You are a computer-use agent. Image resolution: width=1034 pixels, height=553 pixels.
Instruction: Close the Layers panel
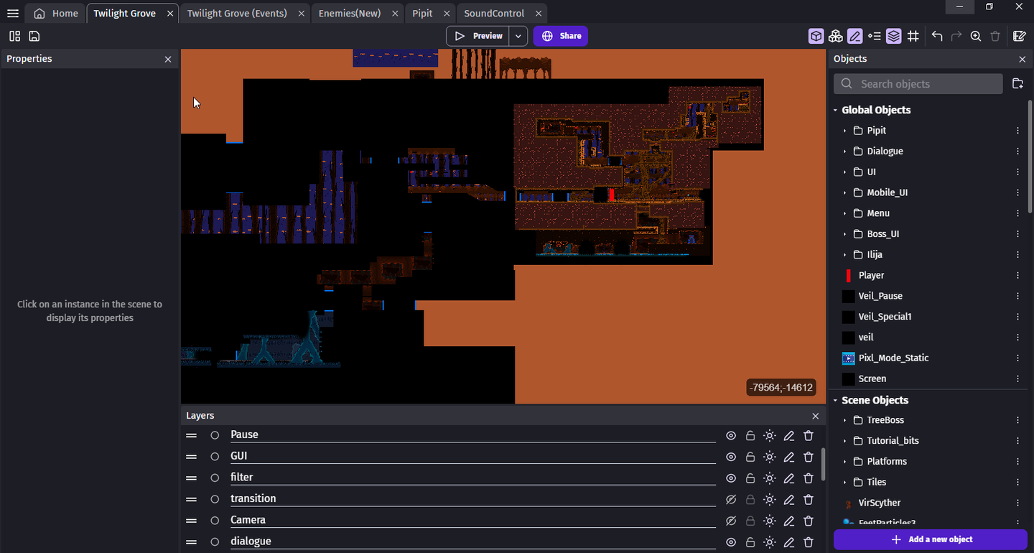(x=815, y=416)
